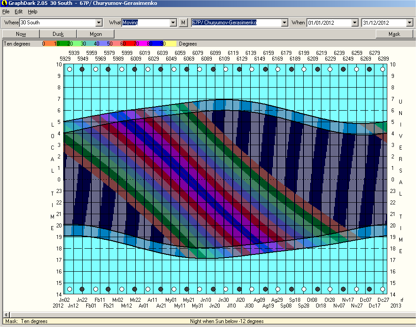The height and width of the screenshot is (327, 416).
Task: Click the rightmost new moon marker in top row
Action: click(x=369, y=69)
